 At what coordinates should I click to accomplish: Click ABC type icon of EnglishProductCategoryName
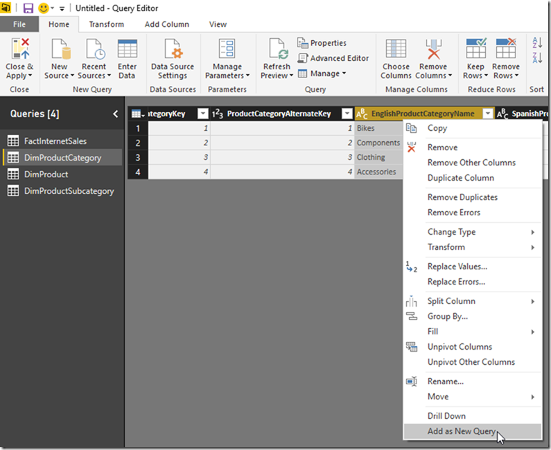(x=362, y=114)
